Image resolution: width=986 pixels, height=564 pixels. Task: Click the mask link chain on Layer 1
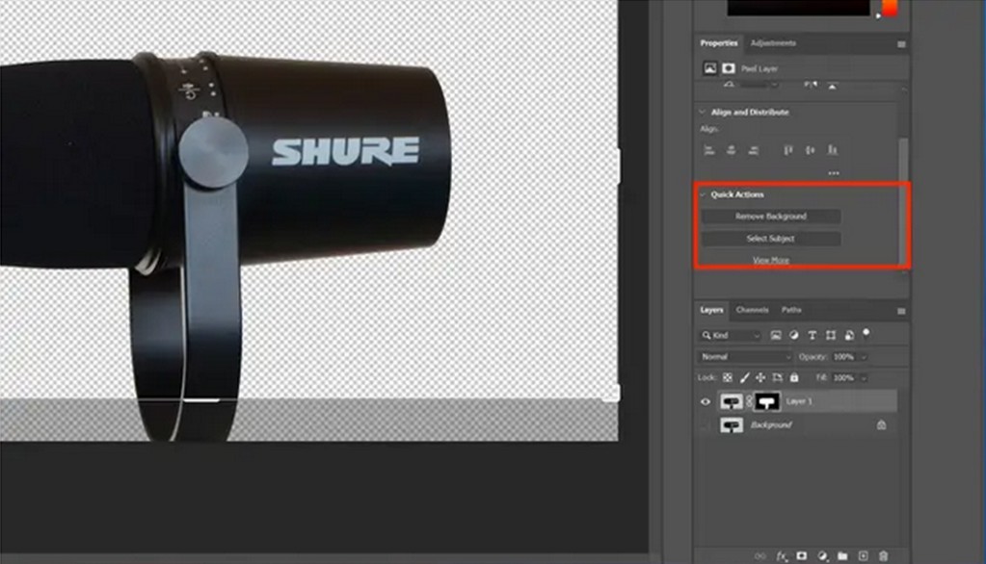point(749,401)
